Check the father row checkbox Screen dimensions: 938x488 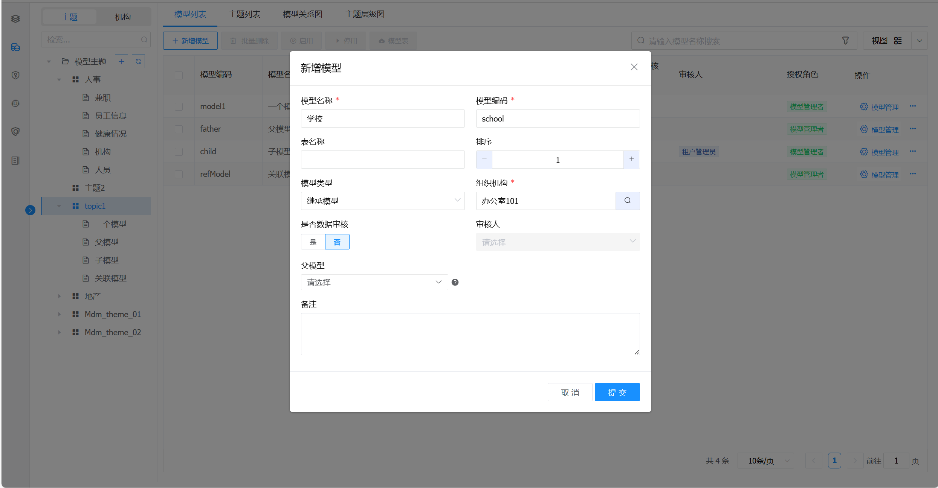[179, 129]
